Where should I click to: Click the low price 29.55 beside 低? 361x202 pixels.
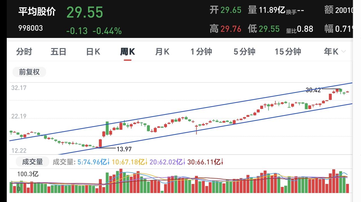(269, 29)
